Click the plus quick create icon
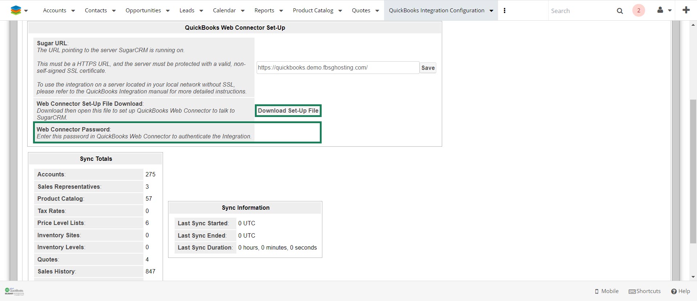 [x=686, y=10]
